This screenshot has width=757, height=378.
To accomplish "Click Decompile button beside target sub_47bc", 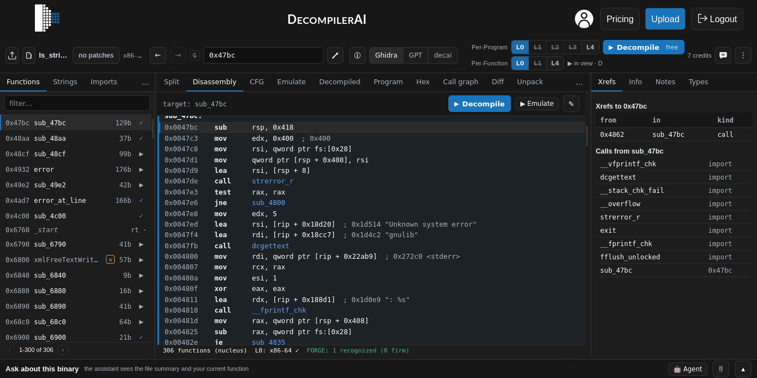I will click(479, 104).
